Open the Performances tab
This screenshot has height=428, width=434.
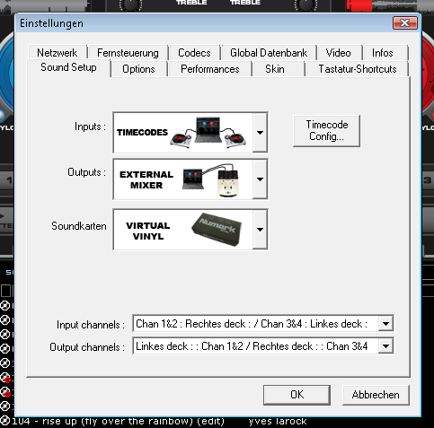(210, 69)
